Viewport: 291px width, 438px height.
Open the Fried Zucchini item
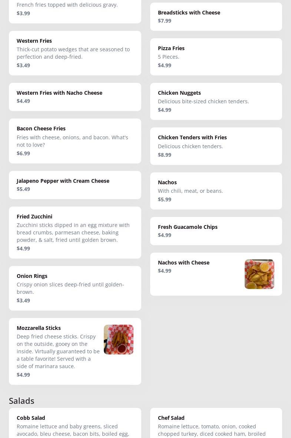tap(75, 232)
